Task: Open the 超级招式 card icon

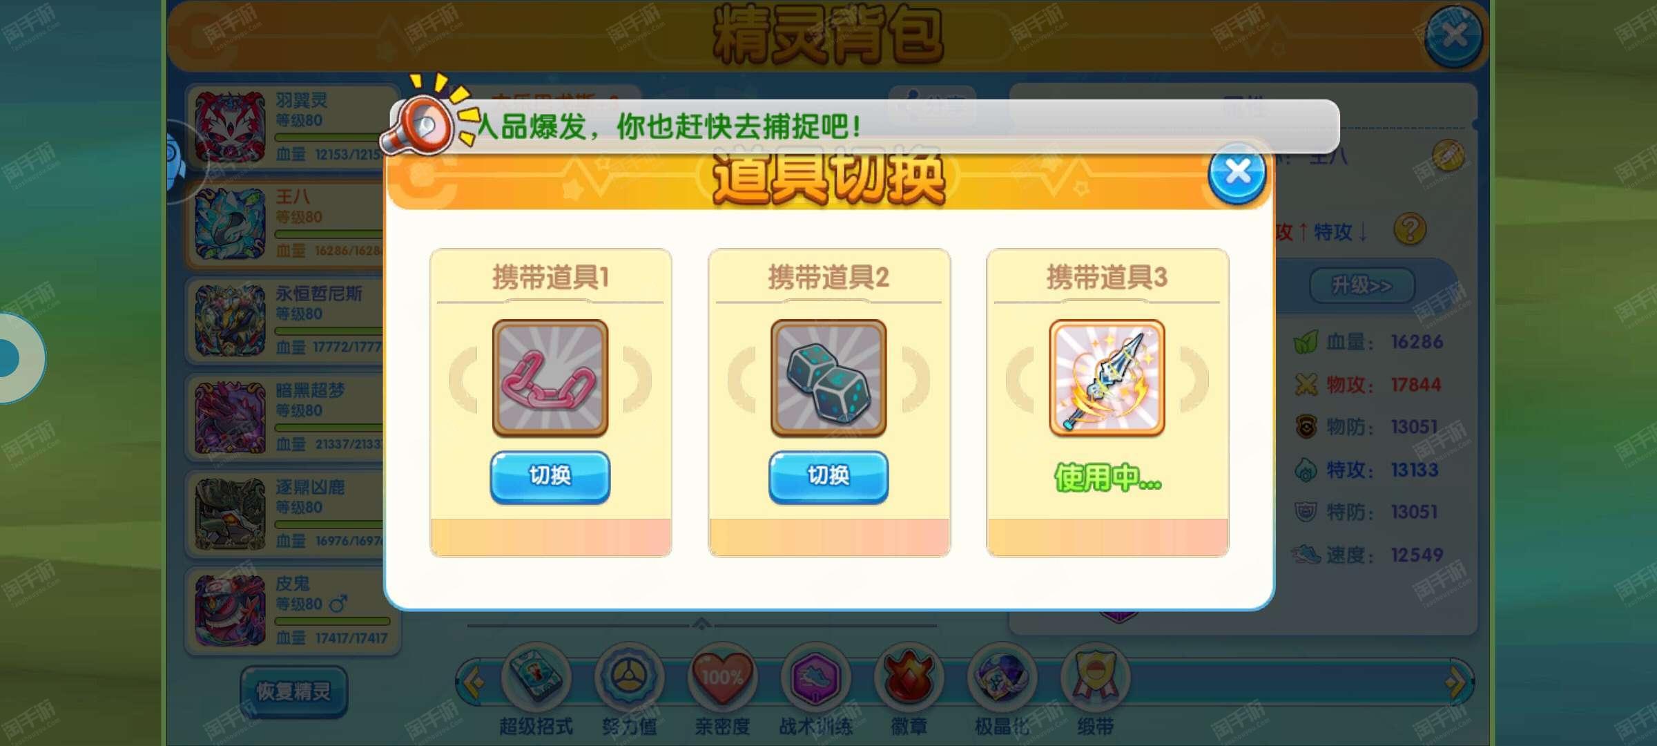Action: (x=536, y=678)
